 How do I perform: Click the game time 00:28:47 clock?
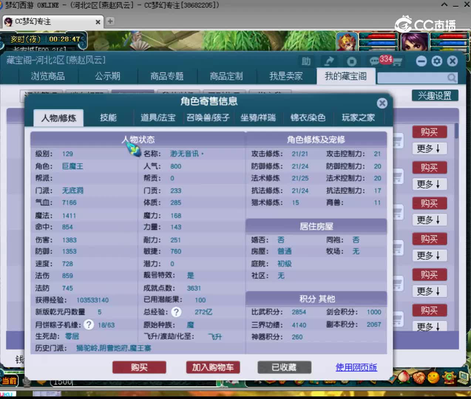tap(65, 39)
